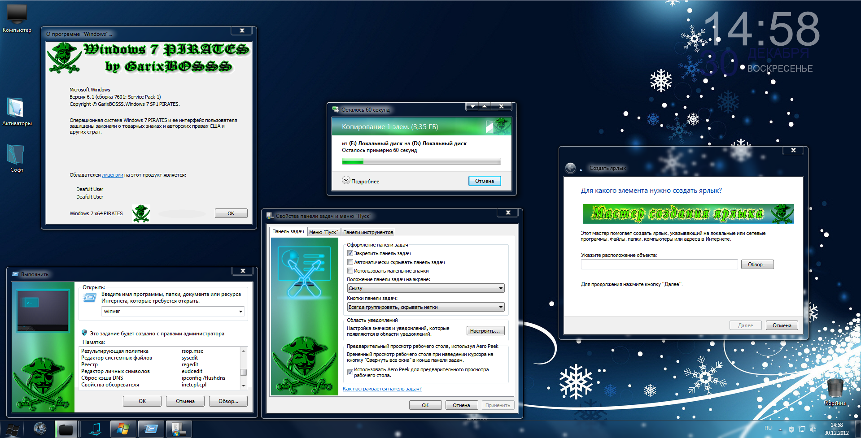This screenshot has width=861, height=438.
Task: Switch to the Windows flag taskbar window
Action: (122, 429)
